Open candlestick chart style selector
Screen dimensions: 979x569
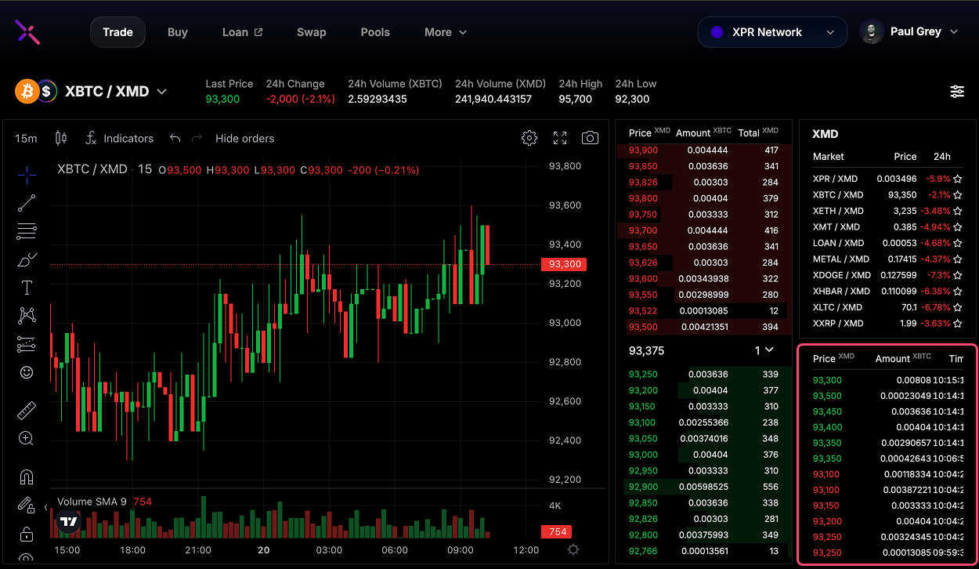coord(61,138)
